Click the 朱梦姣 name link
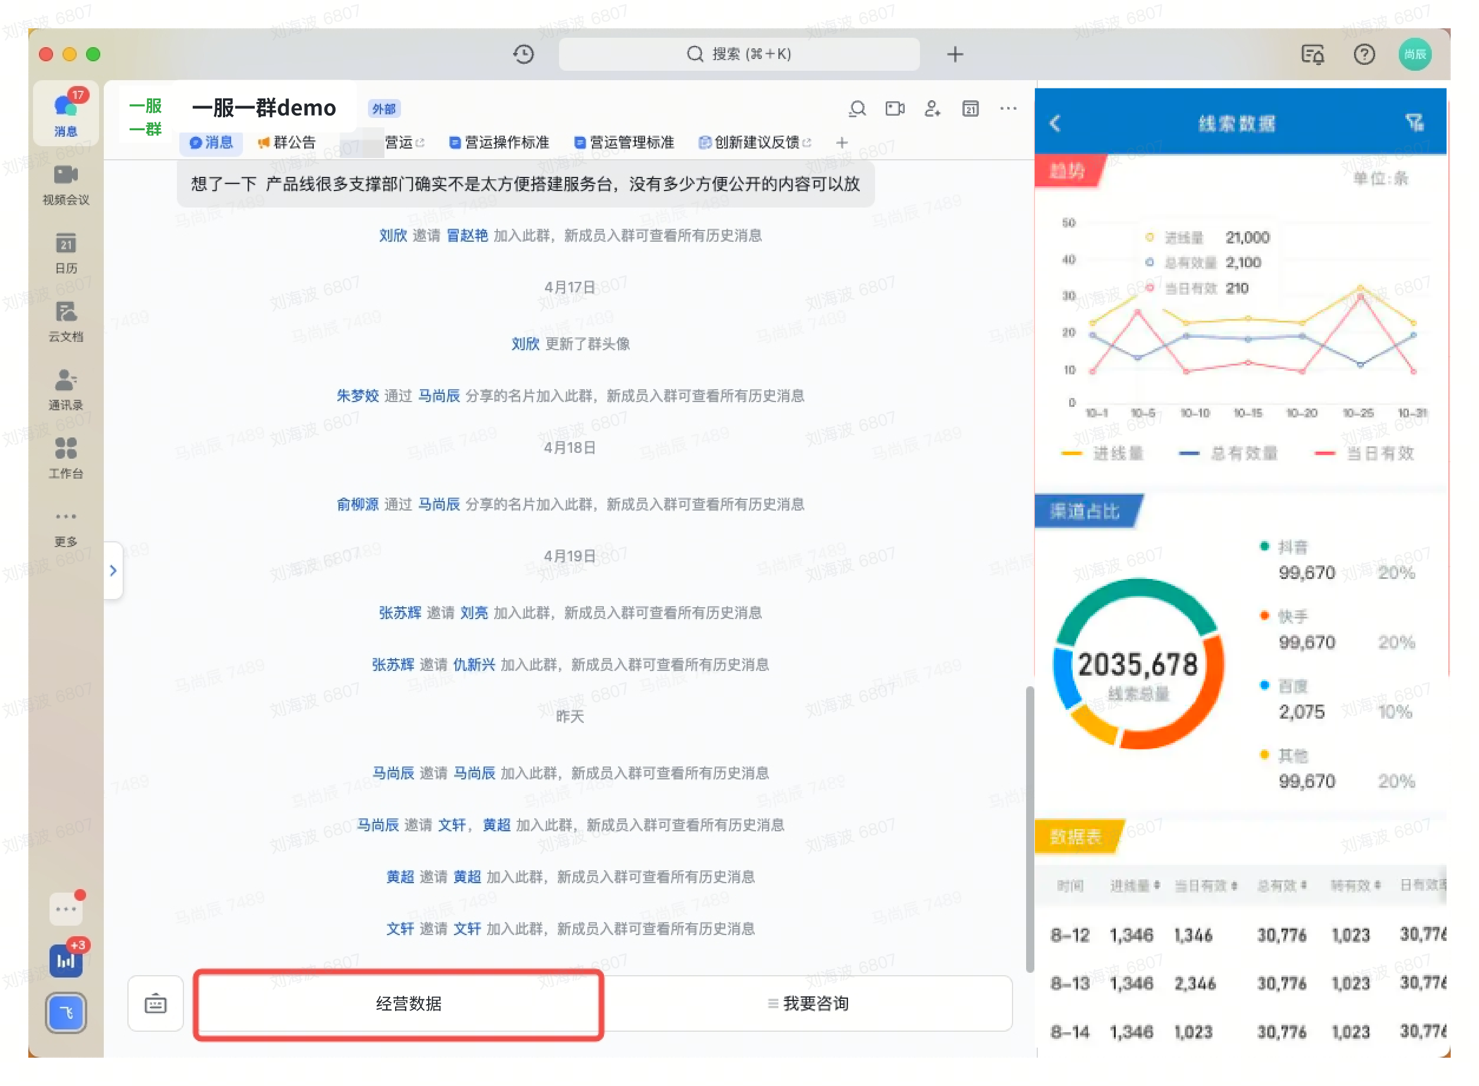 (x=357, y=395)
